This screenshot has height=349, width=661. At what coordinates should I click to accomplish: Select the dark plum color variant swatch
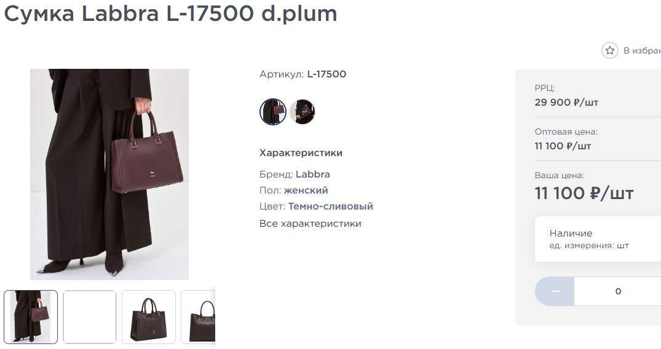273,112
